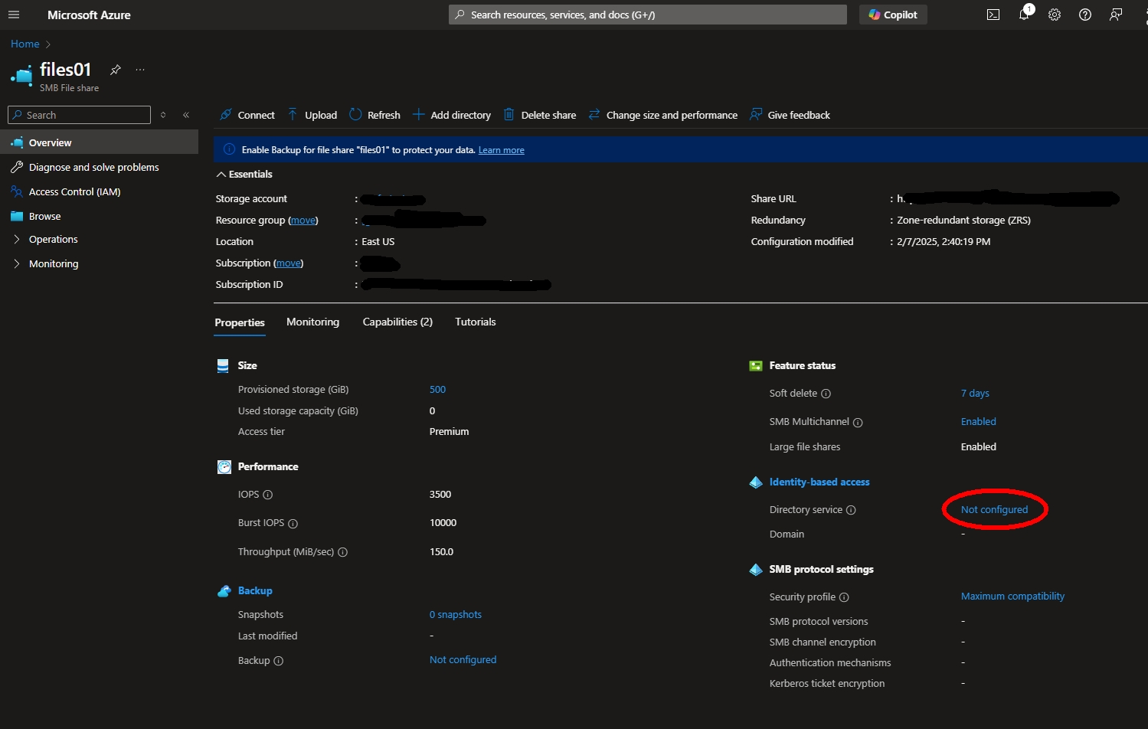Viewport: 1148px width, 729px height.
Task: Open the Backup section heading link
Action: (x=255, y=591)
